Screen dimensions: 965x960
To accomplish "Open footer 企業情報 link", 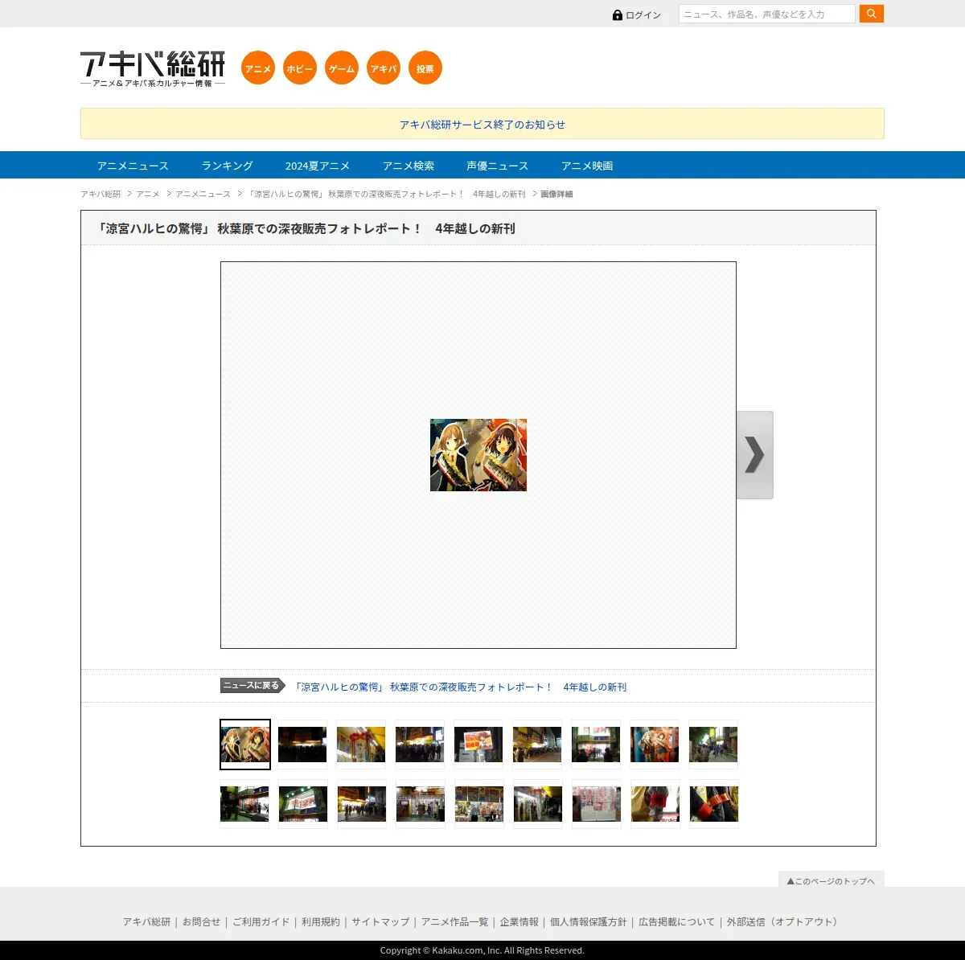I will pos(519,921).
